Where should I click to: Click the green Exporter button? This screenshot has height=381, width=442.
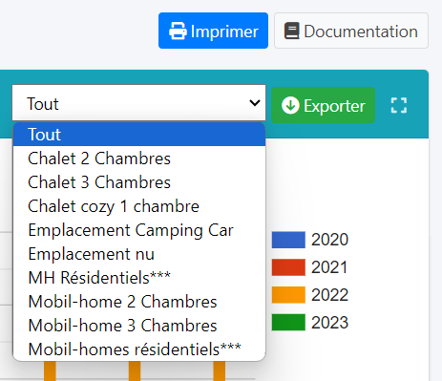[x=323, y=105]
